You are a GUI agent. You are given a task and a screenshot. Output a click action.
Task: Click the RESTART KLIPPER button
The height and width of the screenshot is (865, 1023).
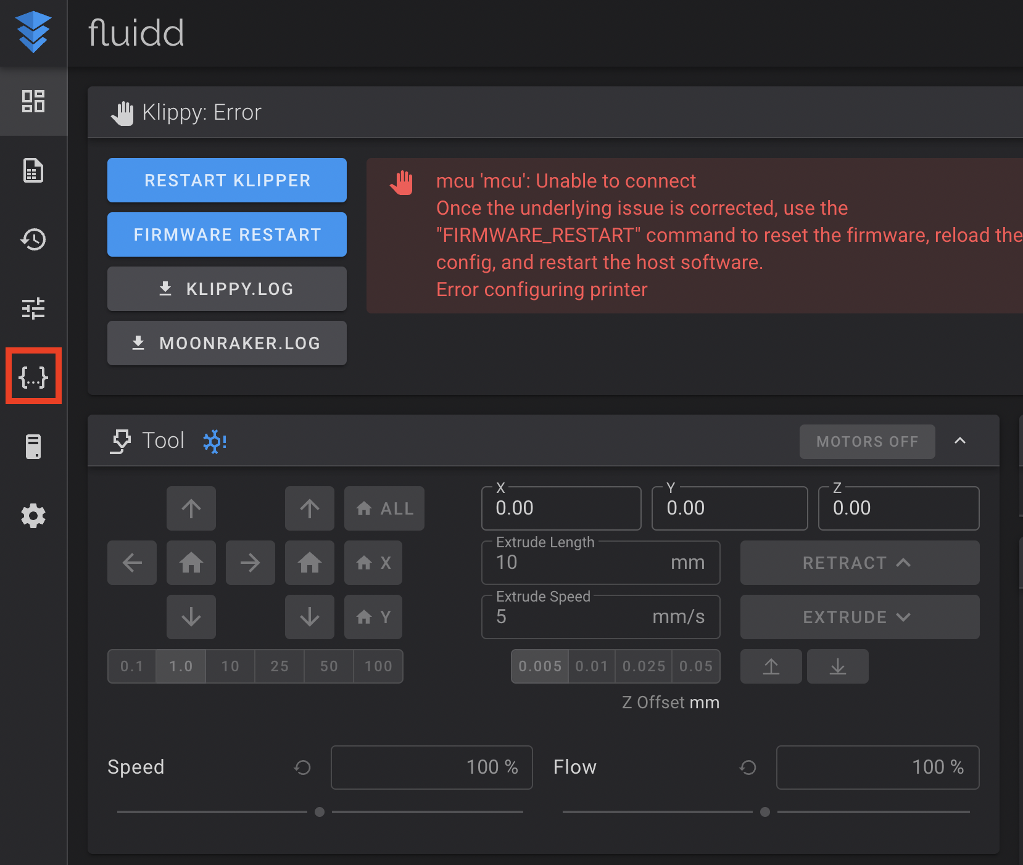pos(227,180)
